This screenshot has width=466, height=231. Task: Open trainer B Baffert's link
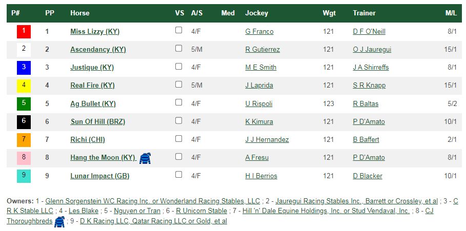[366, 139]
